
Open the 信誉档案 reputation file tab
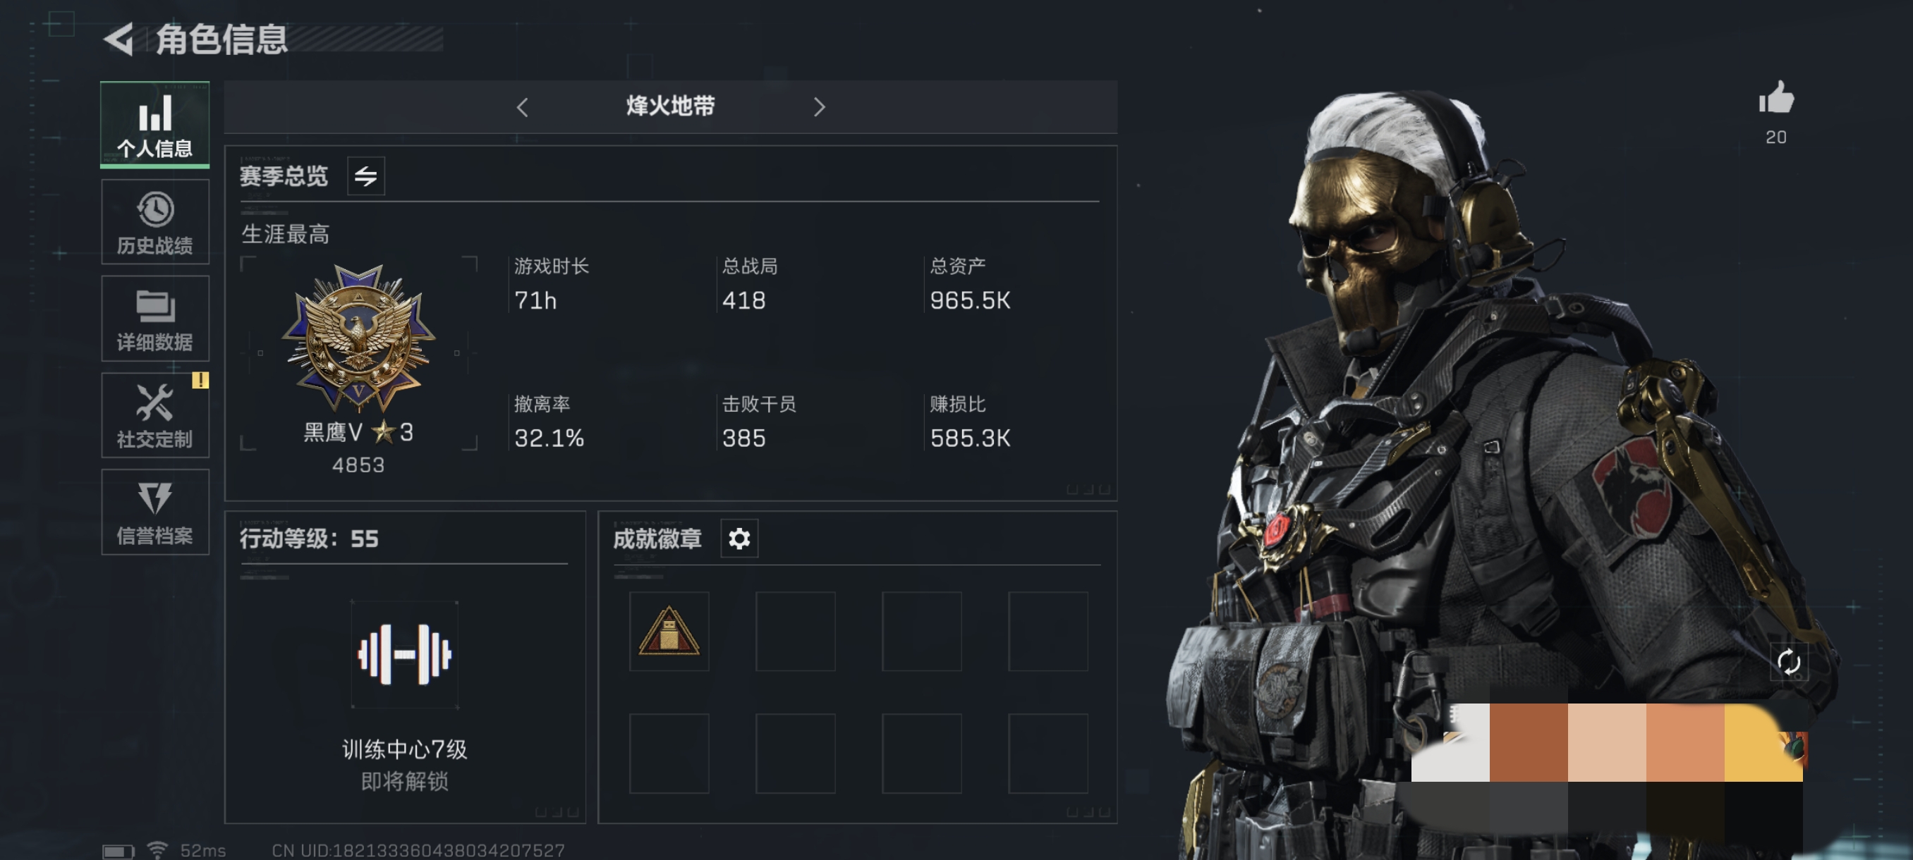pos(154,511)
